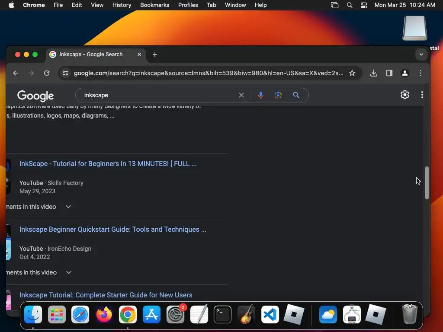Toggle Chrome side panel icon

click(389, 73)
